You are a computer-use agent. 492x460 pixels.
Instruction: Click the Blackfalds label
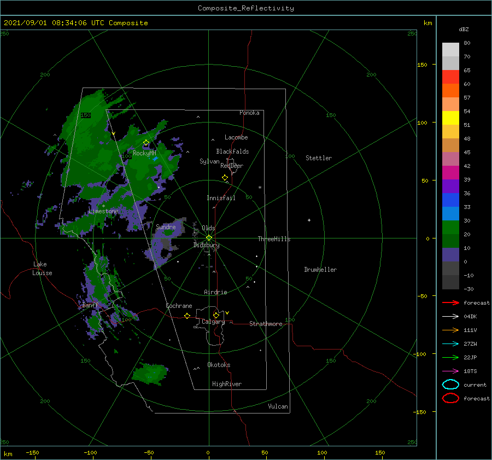click(x=232, y=152)
